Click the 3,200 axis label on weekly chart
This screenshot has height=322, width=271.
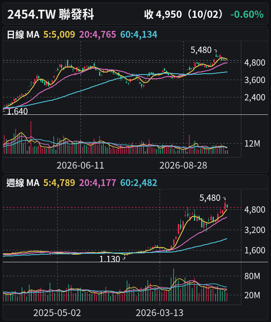pos(254,230)
